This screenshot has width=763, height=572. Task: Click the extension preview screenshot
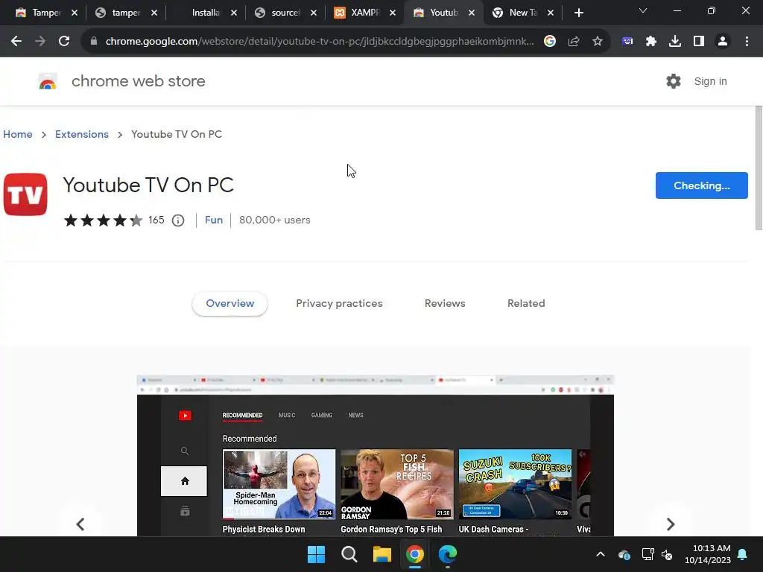[x=376, y=456]
